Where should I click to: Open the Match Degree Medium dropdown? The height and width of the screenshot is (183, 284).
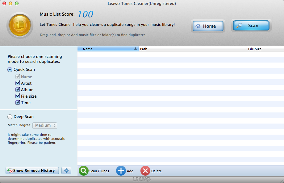pyautogui.click(x=45, y=125)
